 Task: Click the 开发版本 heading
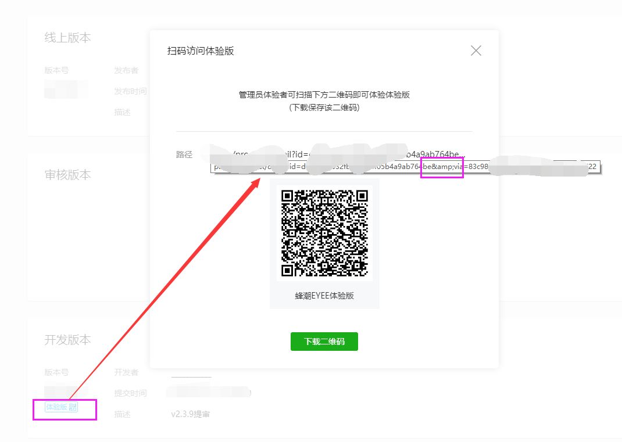click(x=67, y=340)
